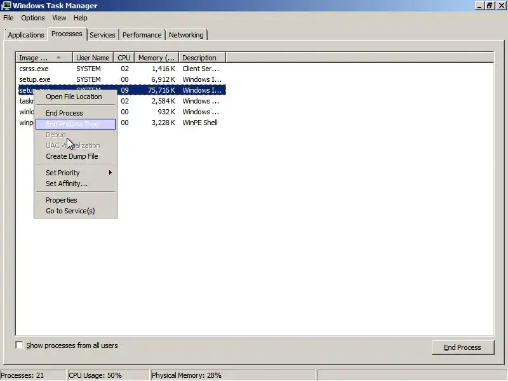Minimize the Task Manager window

tap(480, 6)
